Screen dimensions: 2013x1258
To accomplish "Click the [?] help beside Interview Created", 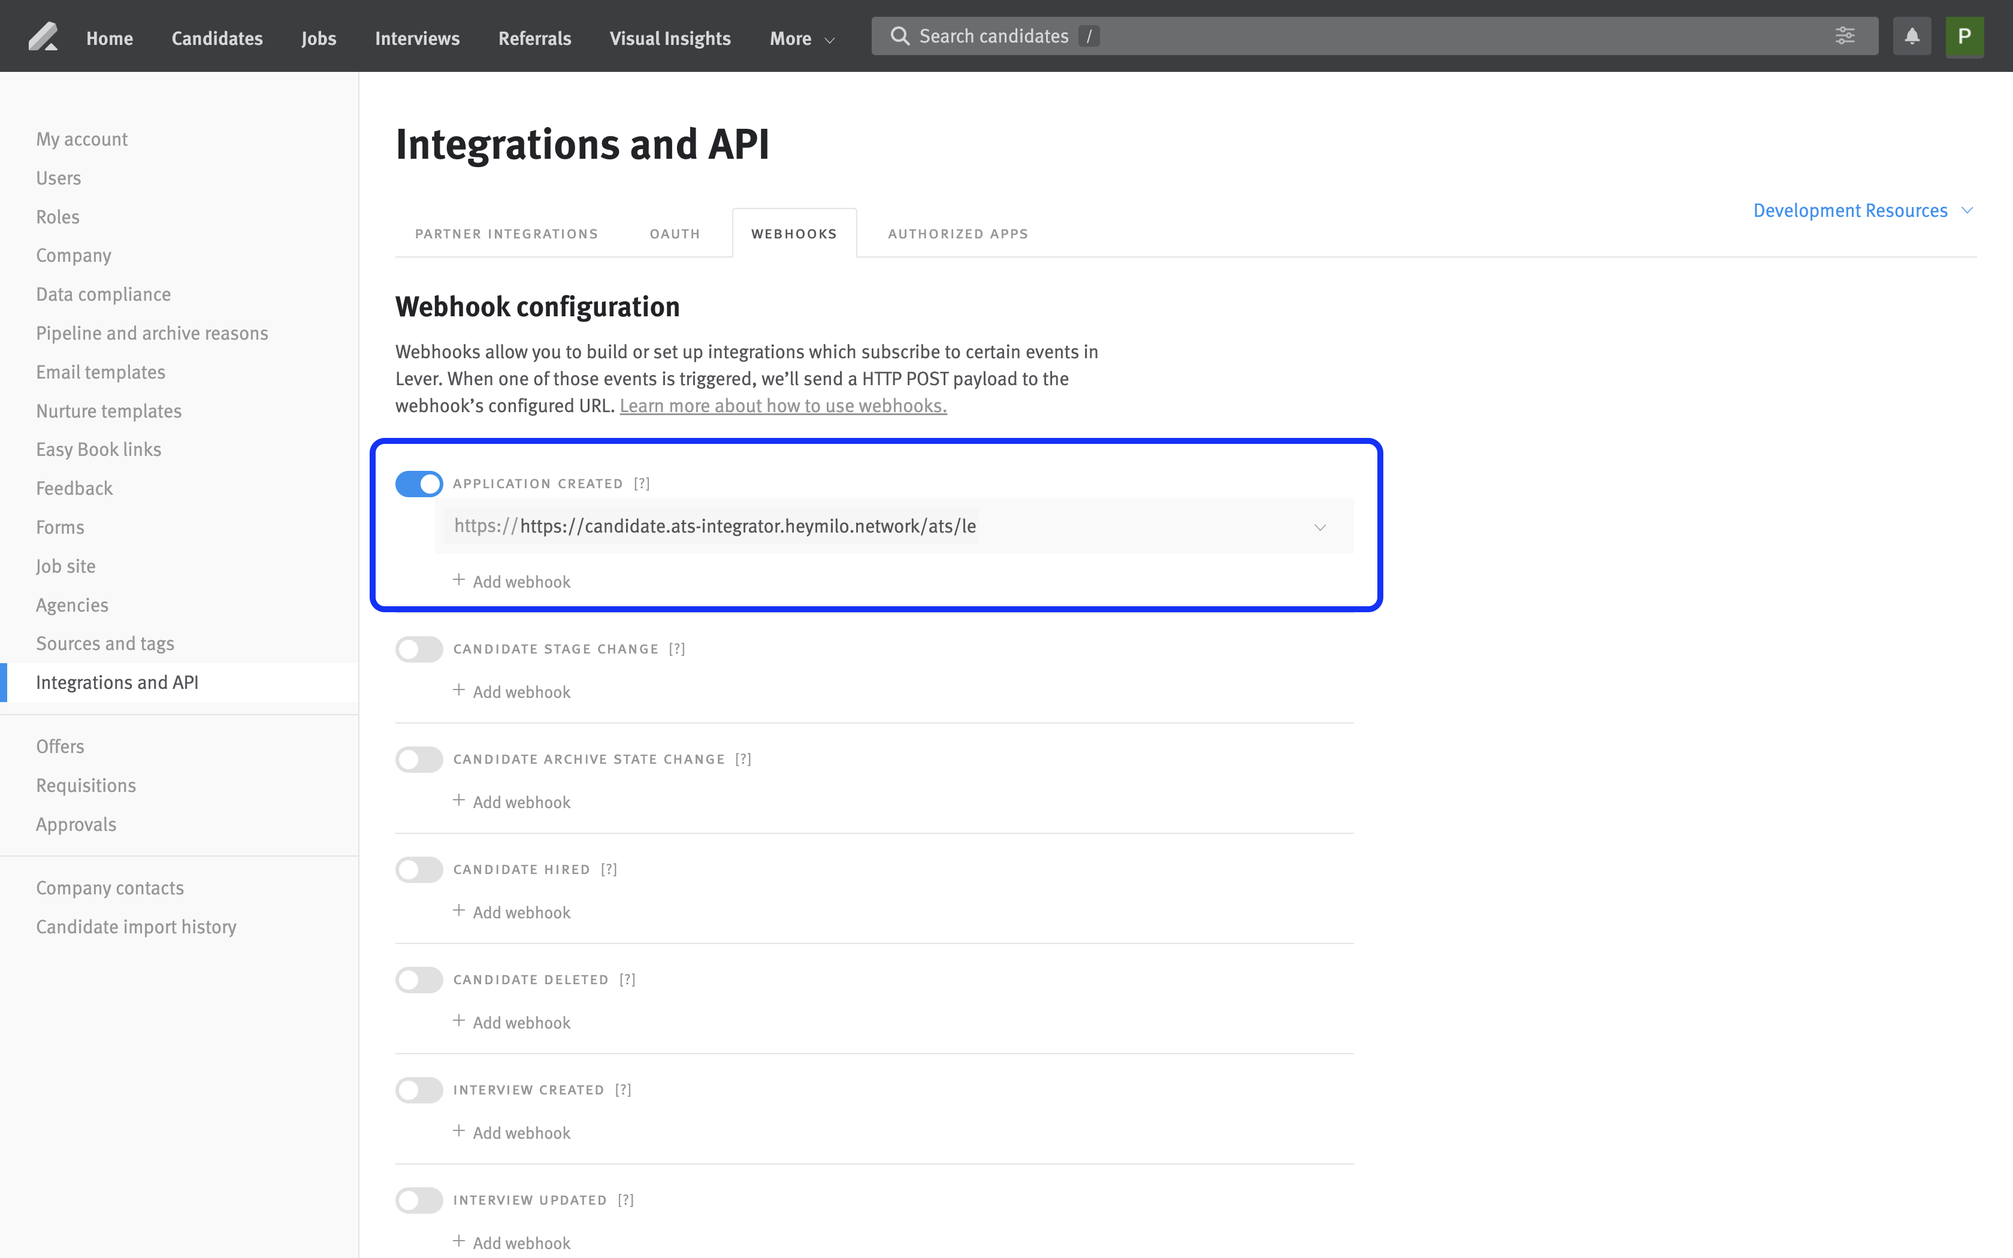I will pyautogui.click(x=623, y=1090).
